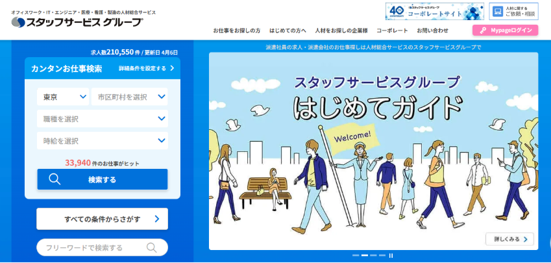Open 詳細条件を設定する link
The width and height of the screenshot is (551, 263).
[146, 68]
